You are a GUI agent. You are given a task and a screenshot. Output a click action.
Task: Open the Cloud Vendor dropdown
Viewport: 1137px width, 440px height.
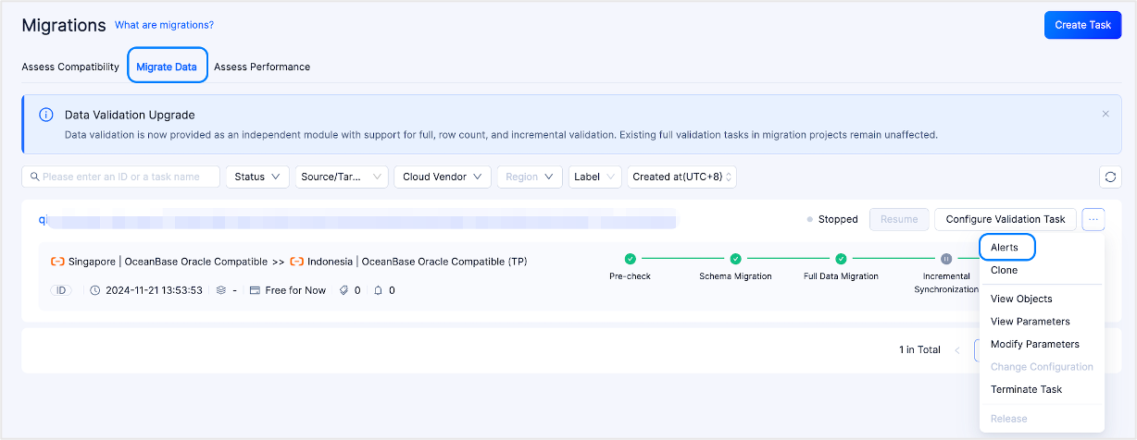(x=442, y=177)
